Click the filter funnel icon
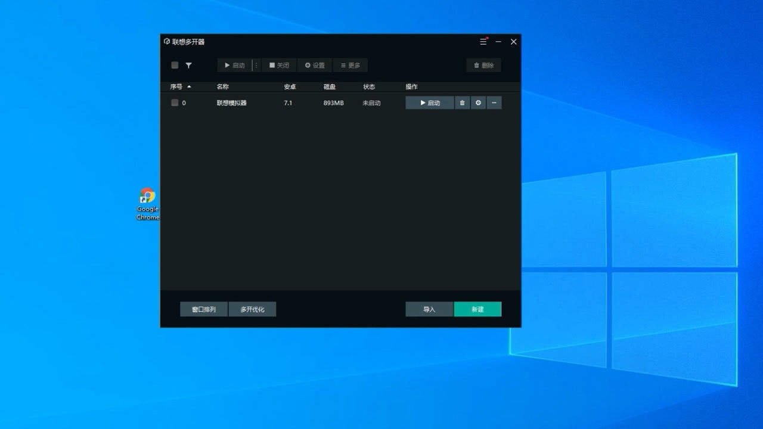The width and height of the screenshot is (763, 429). pyautogui.click(x=188, y=66)
